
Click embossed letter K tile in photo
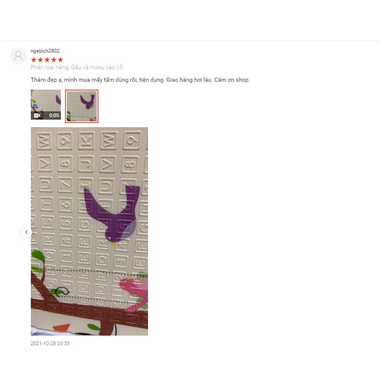86,141
